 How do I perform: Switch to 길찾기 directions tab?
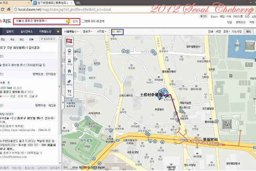coord(10,32)
